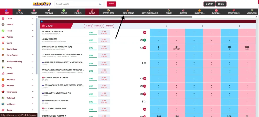The image size is (259, 117).
Task: Click BM icon on ICC Men's T20 World Cup row
Action: coord(144,32)
